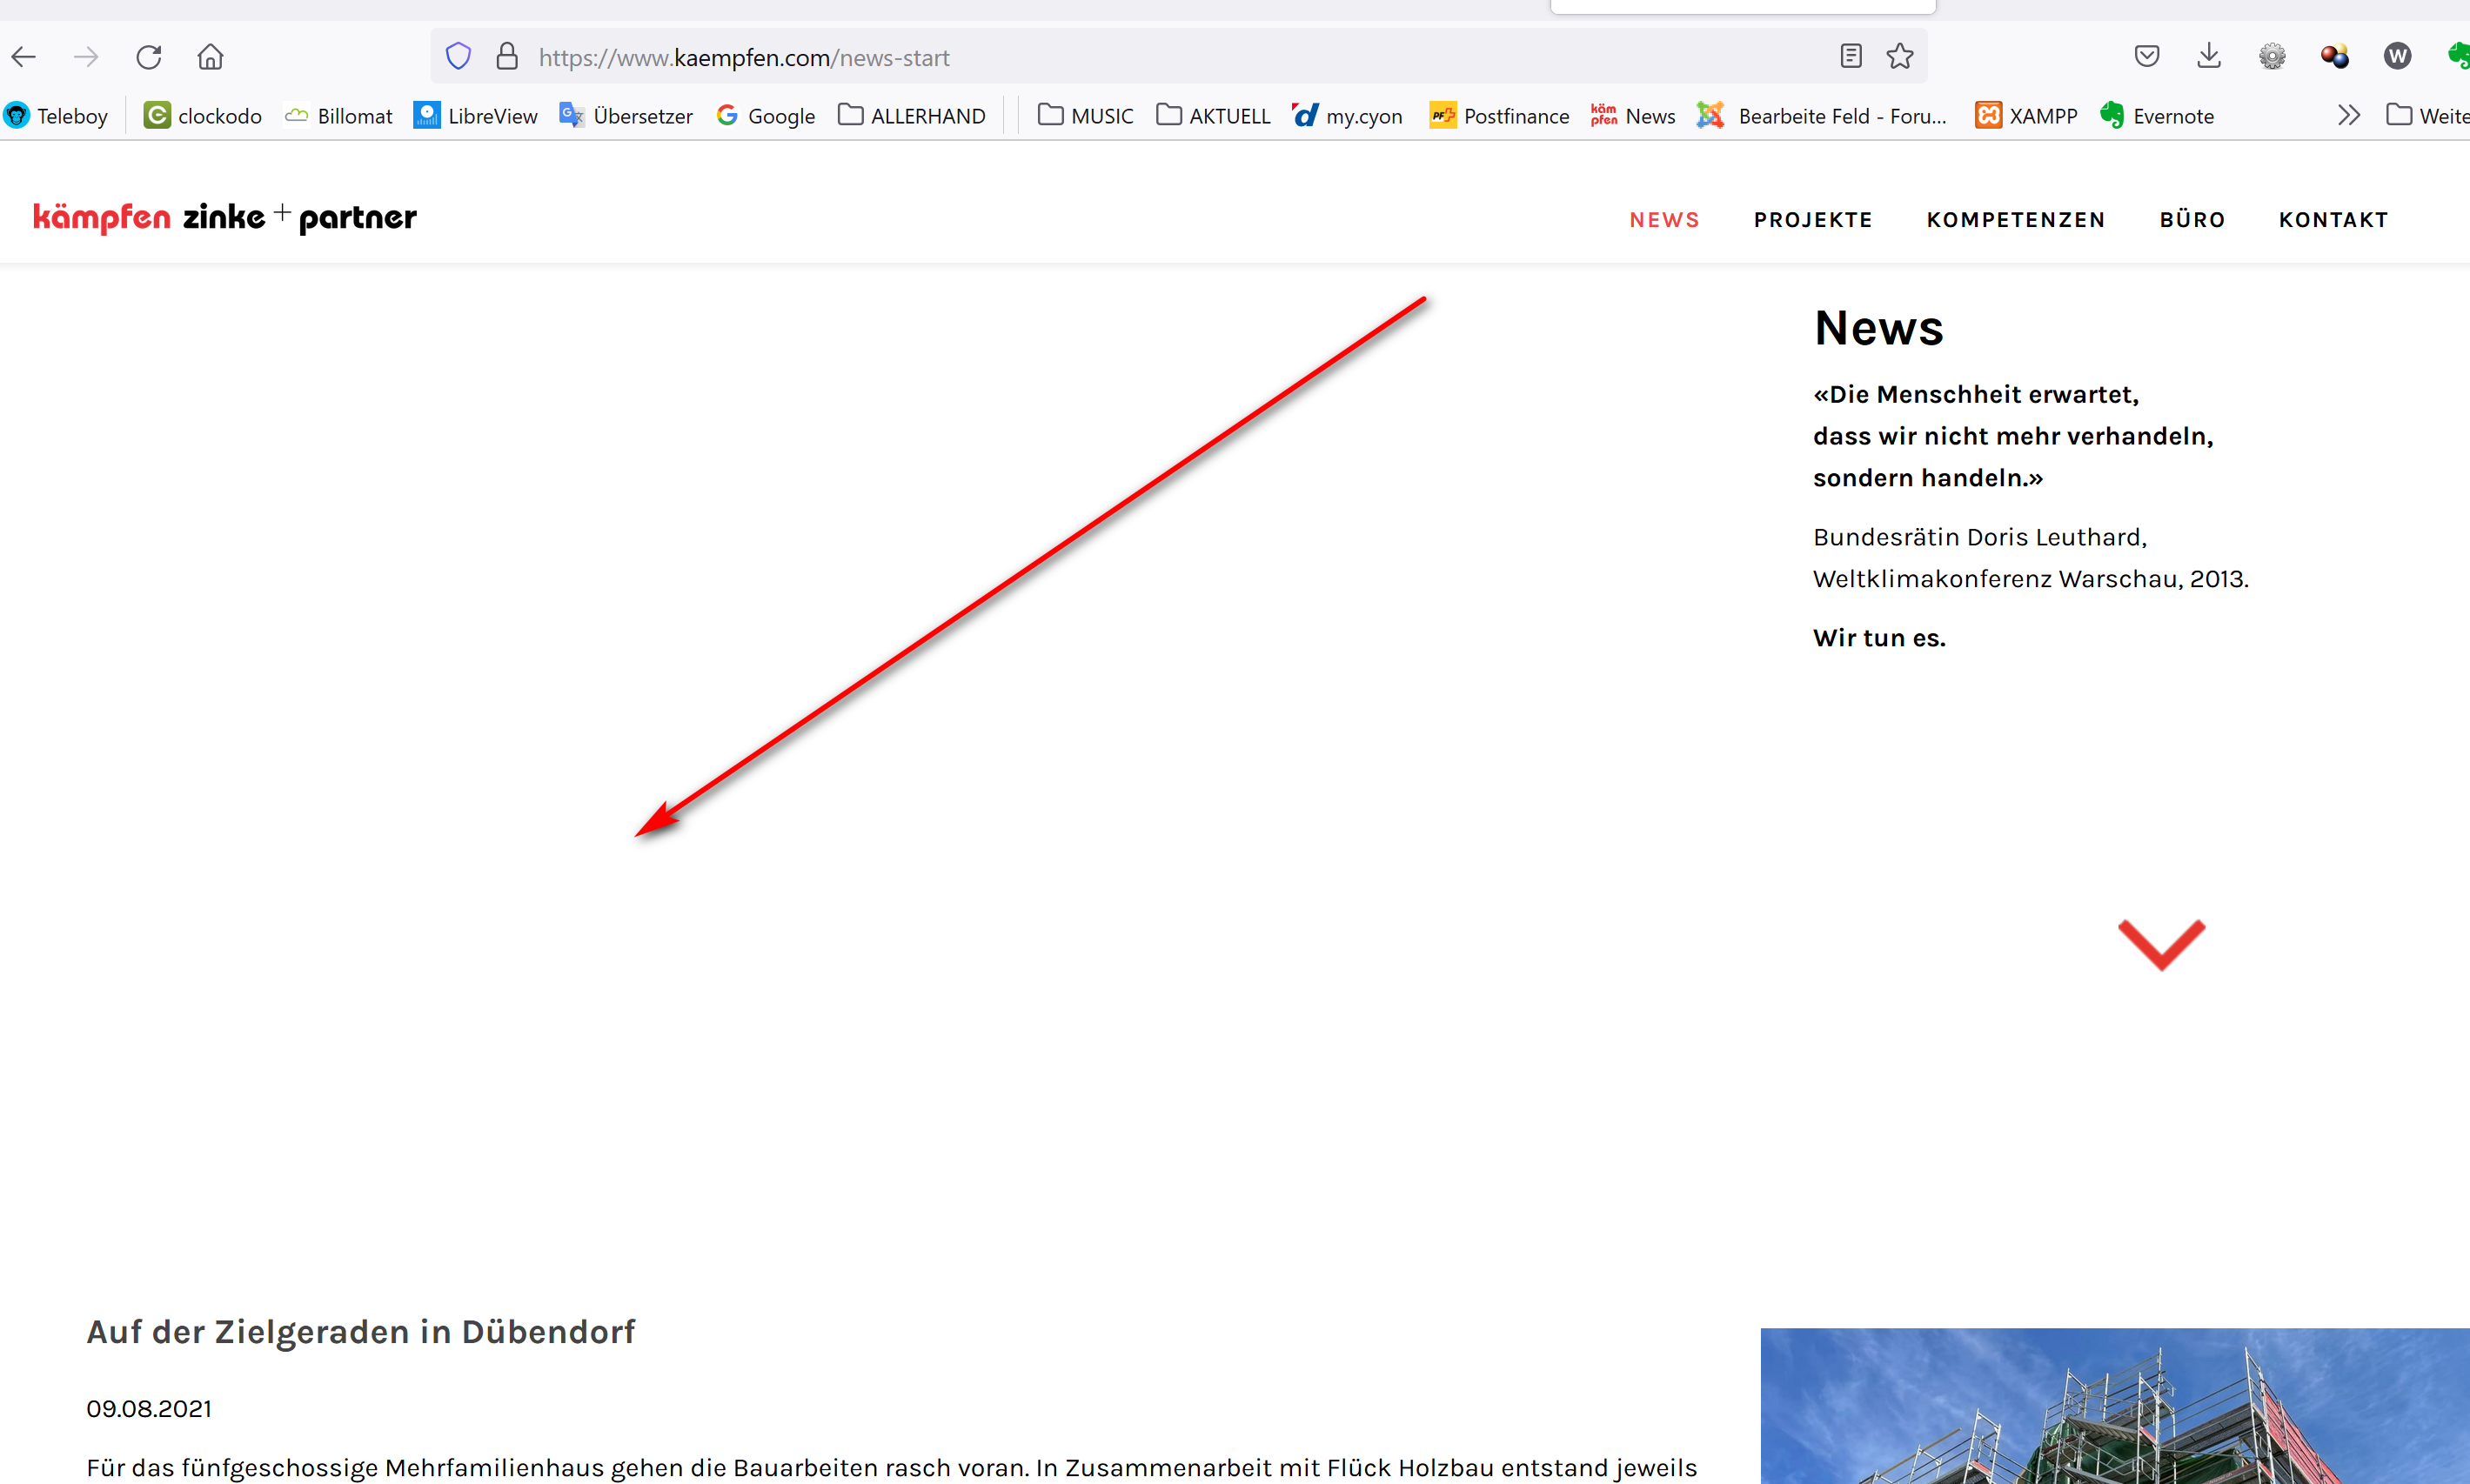Bookmark this page with star icon

point(1900,57)
